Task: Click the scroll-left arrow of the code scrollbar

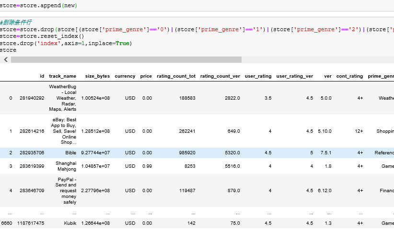Action: pyautogui.click(x=6, y=59)
